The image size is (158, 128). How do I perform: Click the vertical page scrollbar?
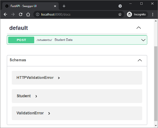point(156,84)
